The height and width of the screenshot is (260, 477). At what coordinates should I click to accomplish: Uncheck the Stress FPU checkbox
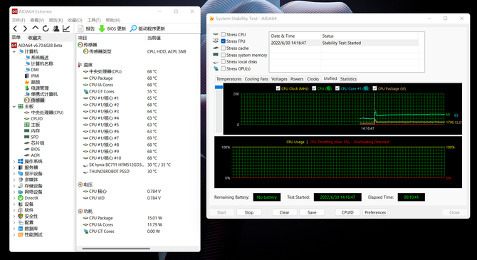pyautogui.click(x=224, y=41)
